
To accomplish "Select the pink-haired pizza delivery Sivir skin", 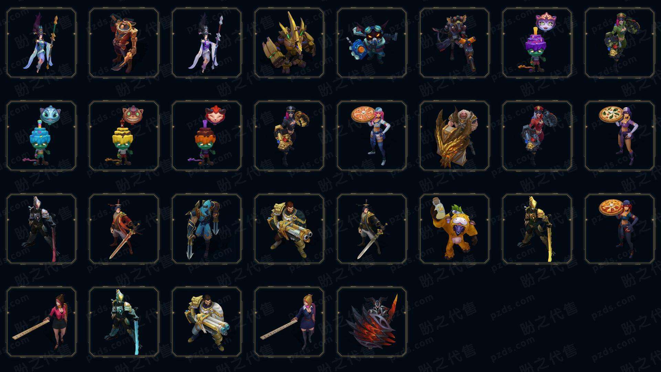I will tap(372, 136).
